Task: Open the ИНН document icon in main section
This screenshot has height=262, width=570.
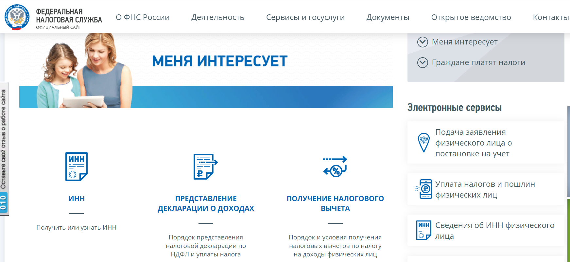Action: pos(77,166)
